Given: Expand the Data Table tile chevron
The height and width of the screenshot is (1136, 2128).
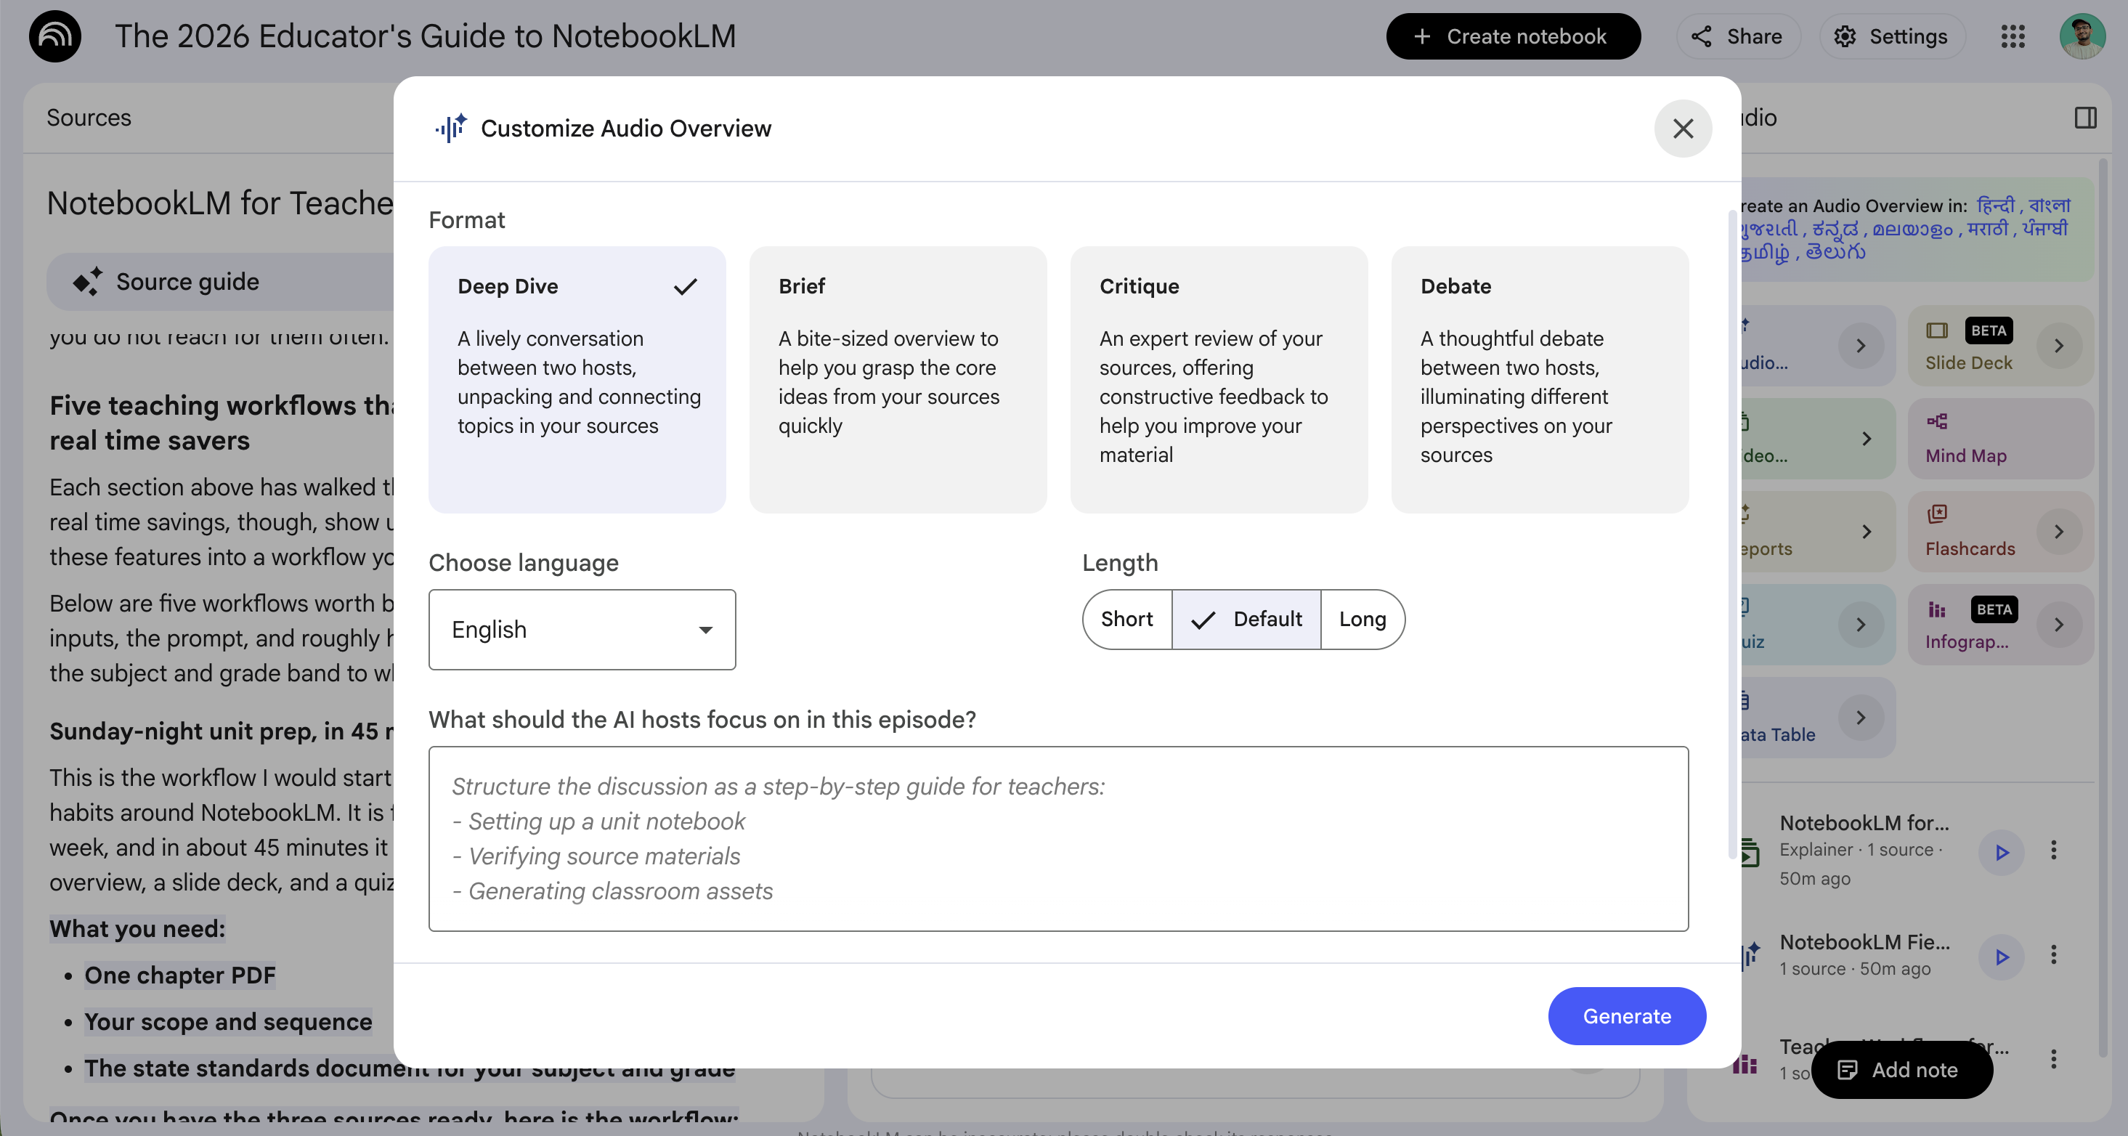Looking at the screenshot, I should click(x=1860, y=718).
